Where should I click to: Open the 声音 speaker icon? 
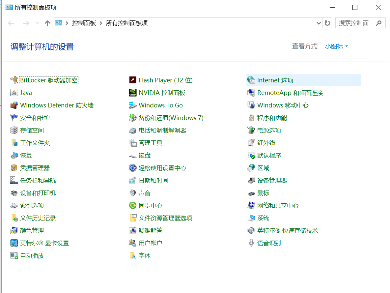click(x=132, y=193)
